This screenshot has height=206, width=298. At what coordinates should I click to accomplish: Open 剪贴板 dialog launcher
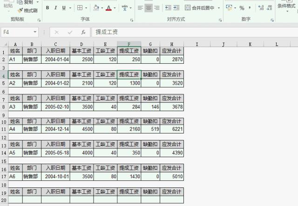pyautogui.click(x=39, y=20)
